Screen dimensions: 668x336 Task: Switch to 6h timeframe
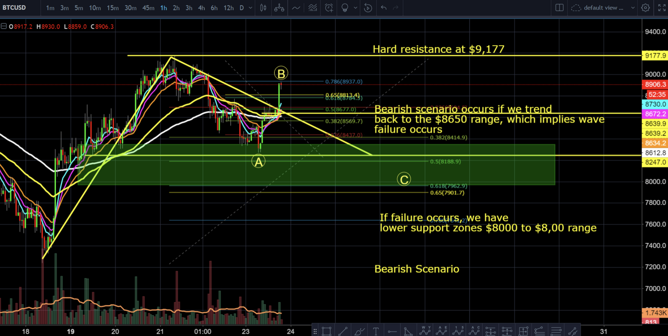coord(214,8)
